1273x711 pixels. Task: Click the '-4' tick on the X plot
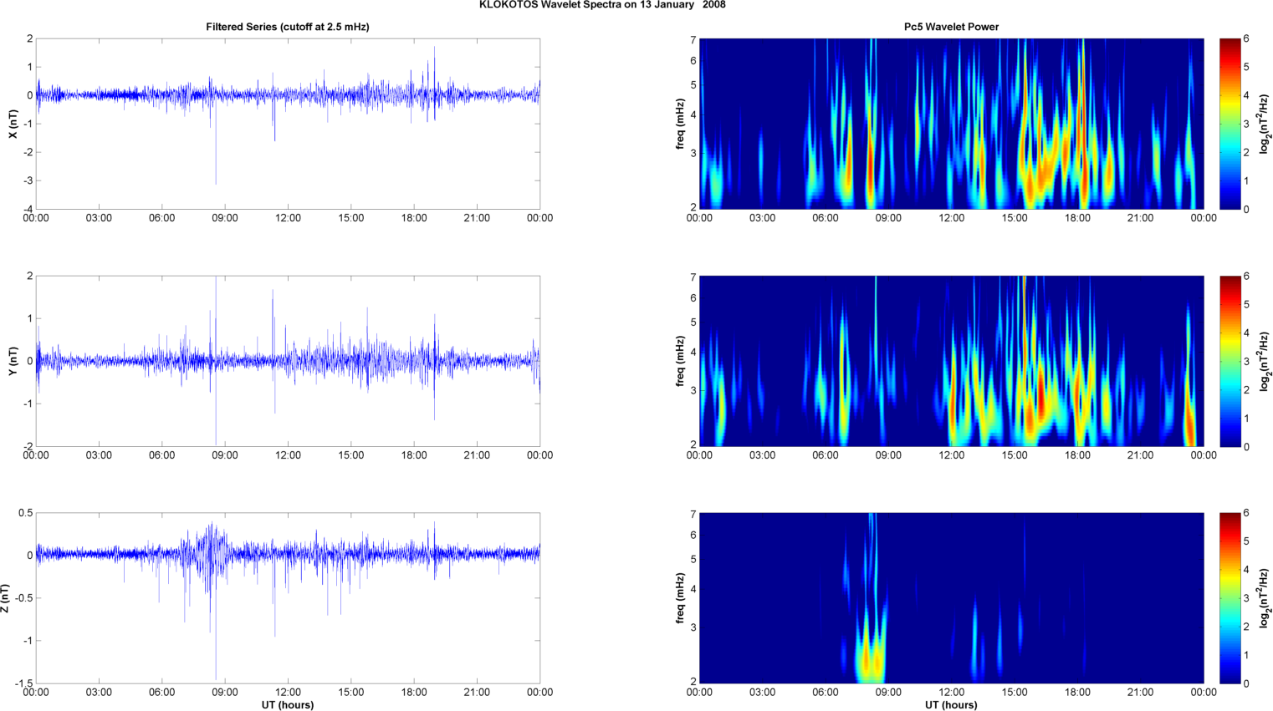(x=28, y=209)
